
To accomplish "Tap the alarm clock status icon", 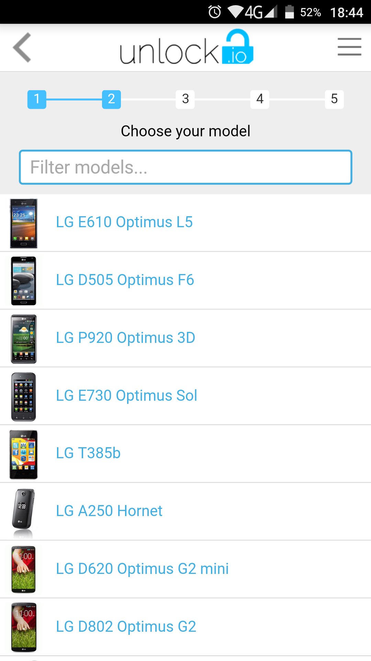I will (x=215, y=12).
